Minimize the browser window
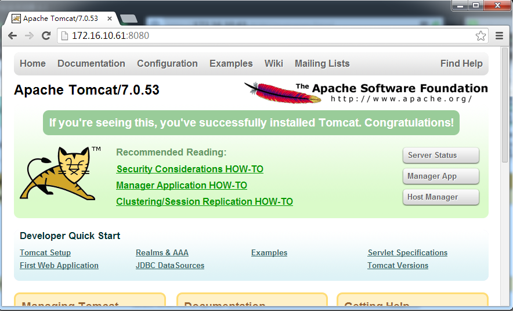This screenshot has height=311, width=513. [x=460, y=6]
